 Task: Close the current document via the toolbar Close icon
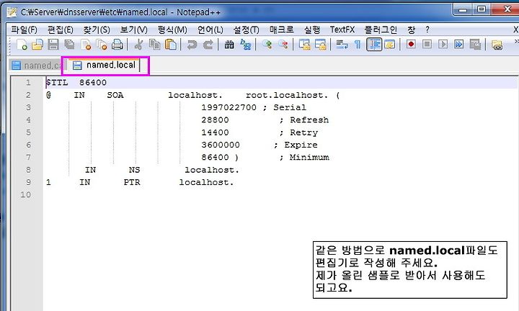86,45
